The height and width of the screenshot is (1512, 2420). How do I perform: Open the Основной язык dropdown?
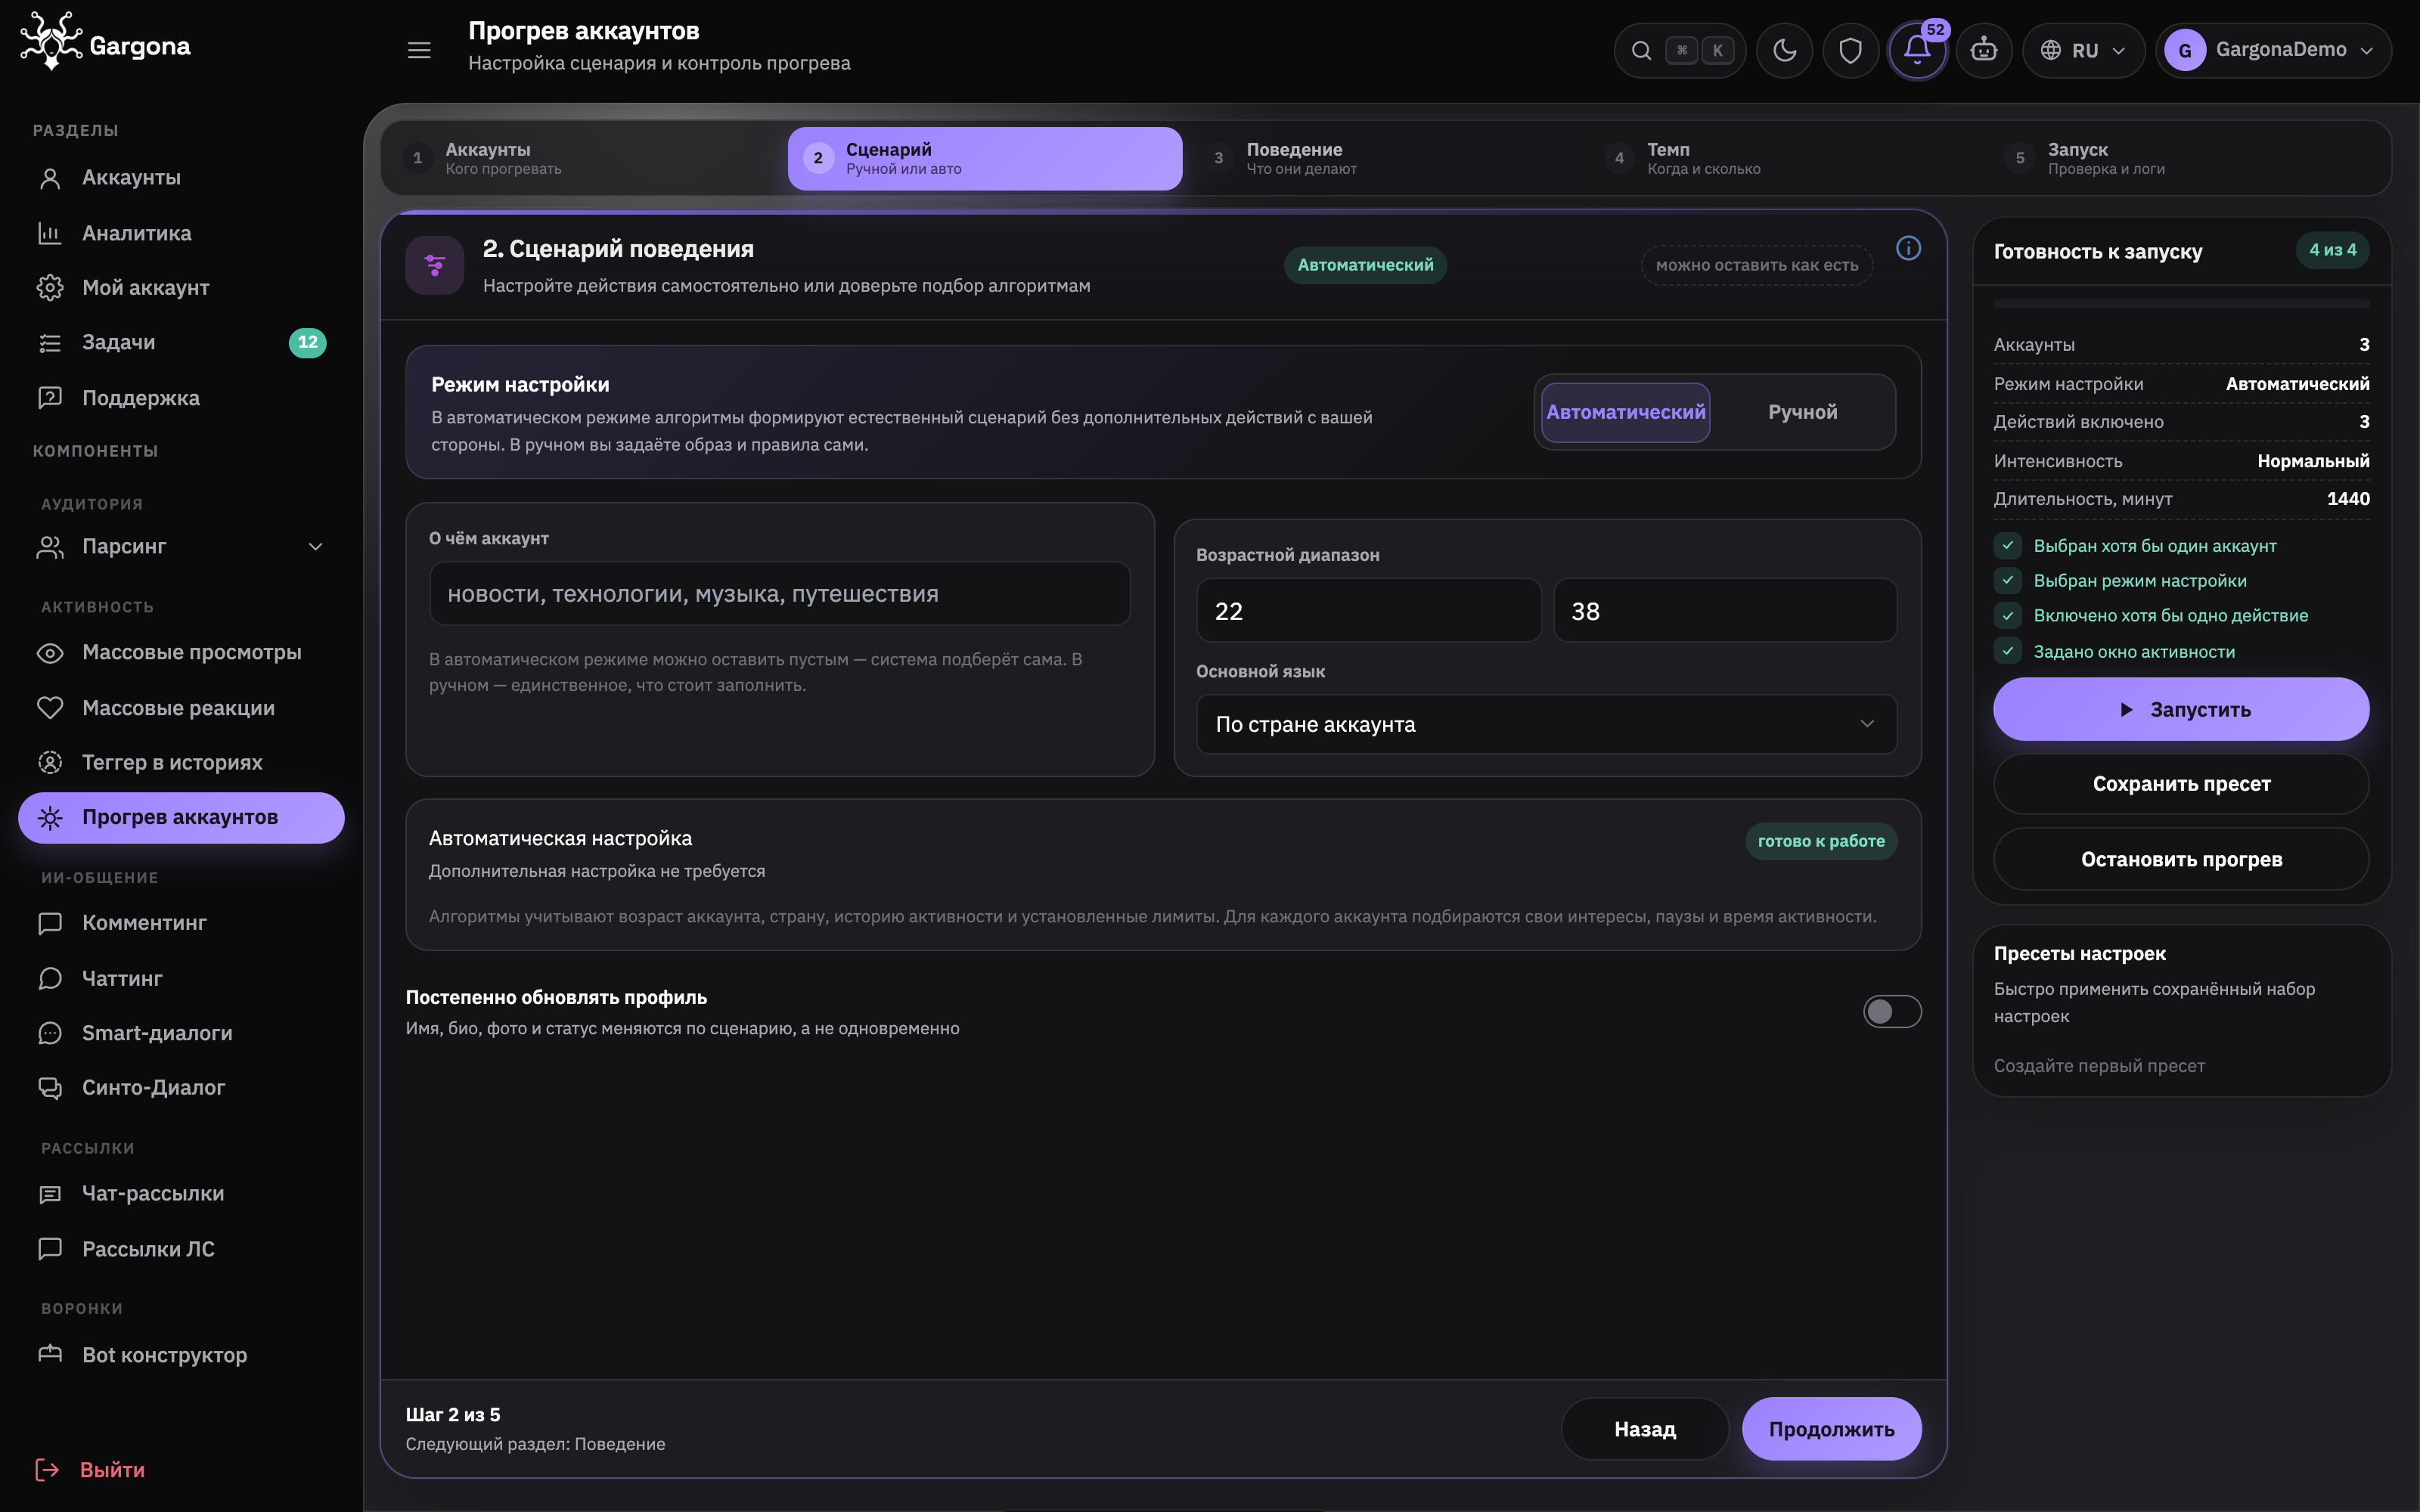1546,724
